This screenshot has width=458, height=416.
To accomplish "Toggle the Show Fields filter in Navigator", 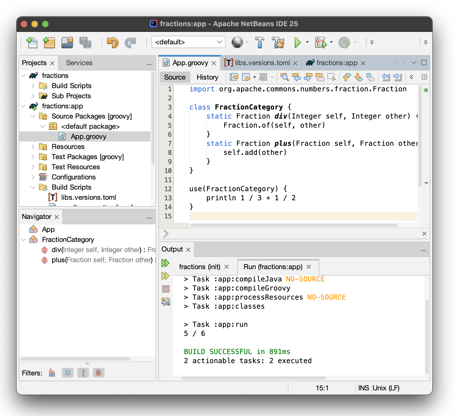I will [68, 373].
